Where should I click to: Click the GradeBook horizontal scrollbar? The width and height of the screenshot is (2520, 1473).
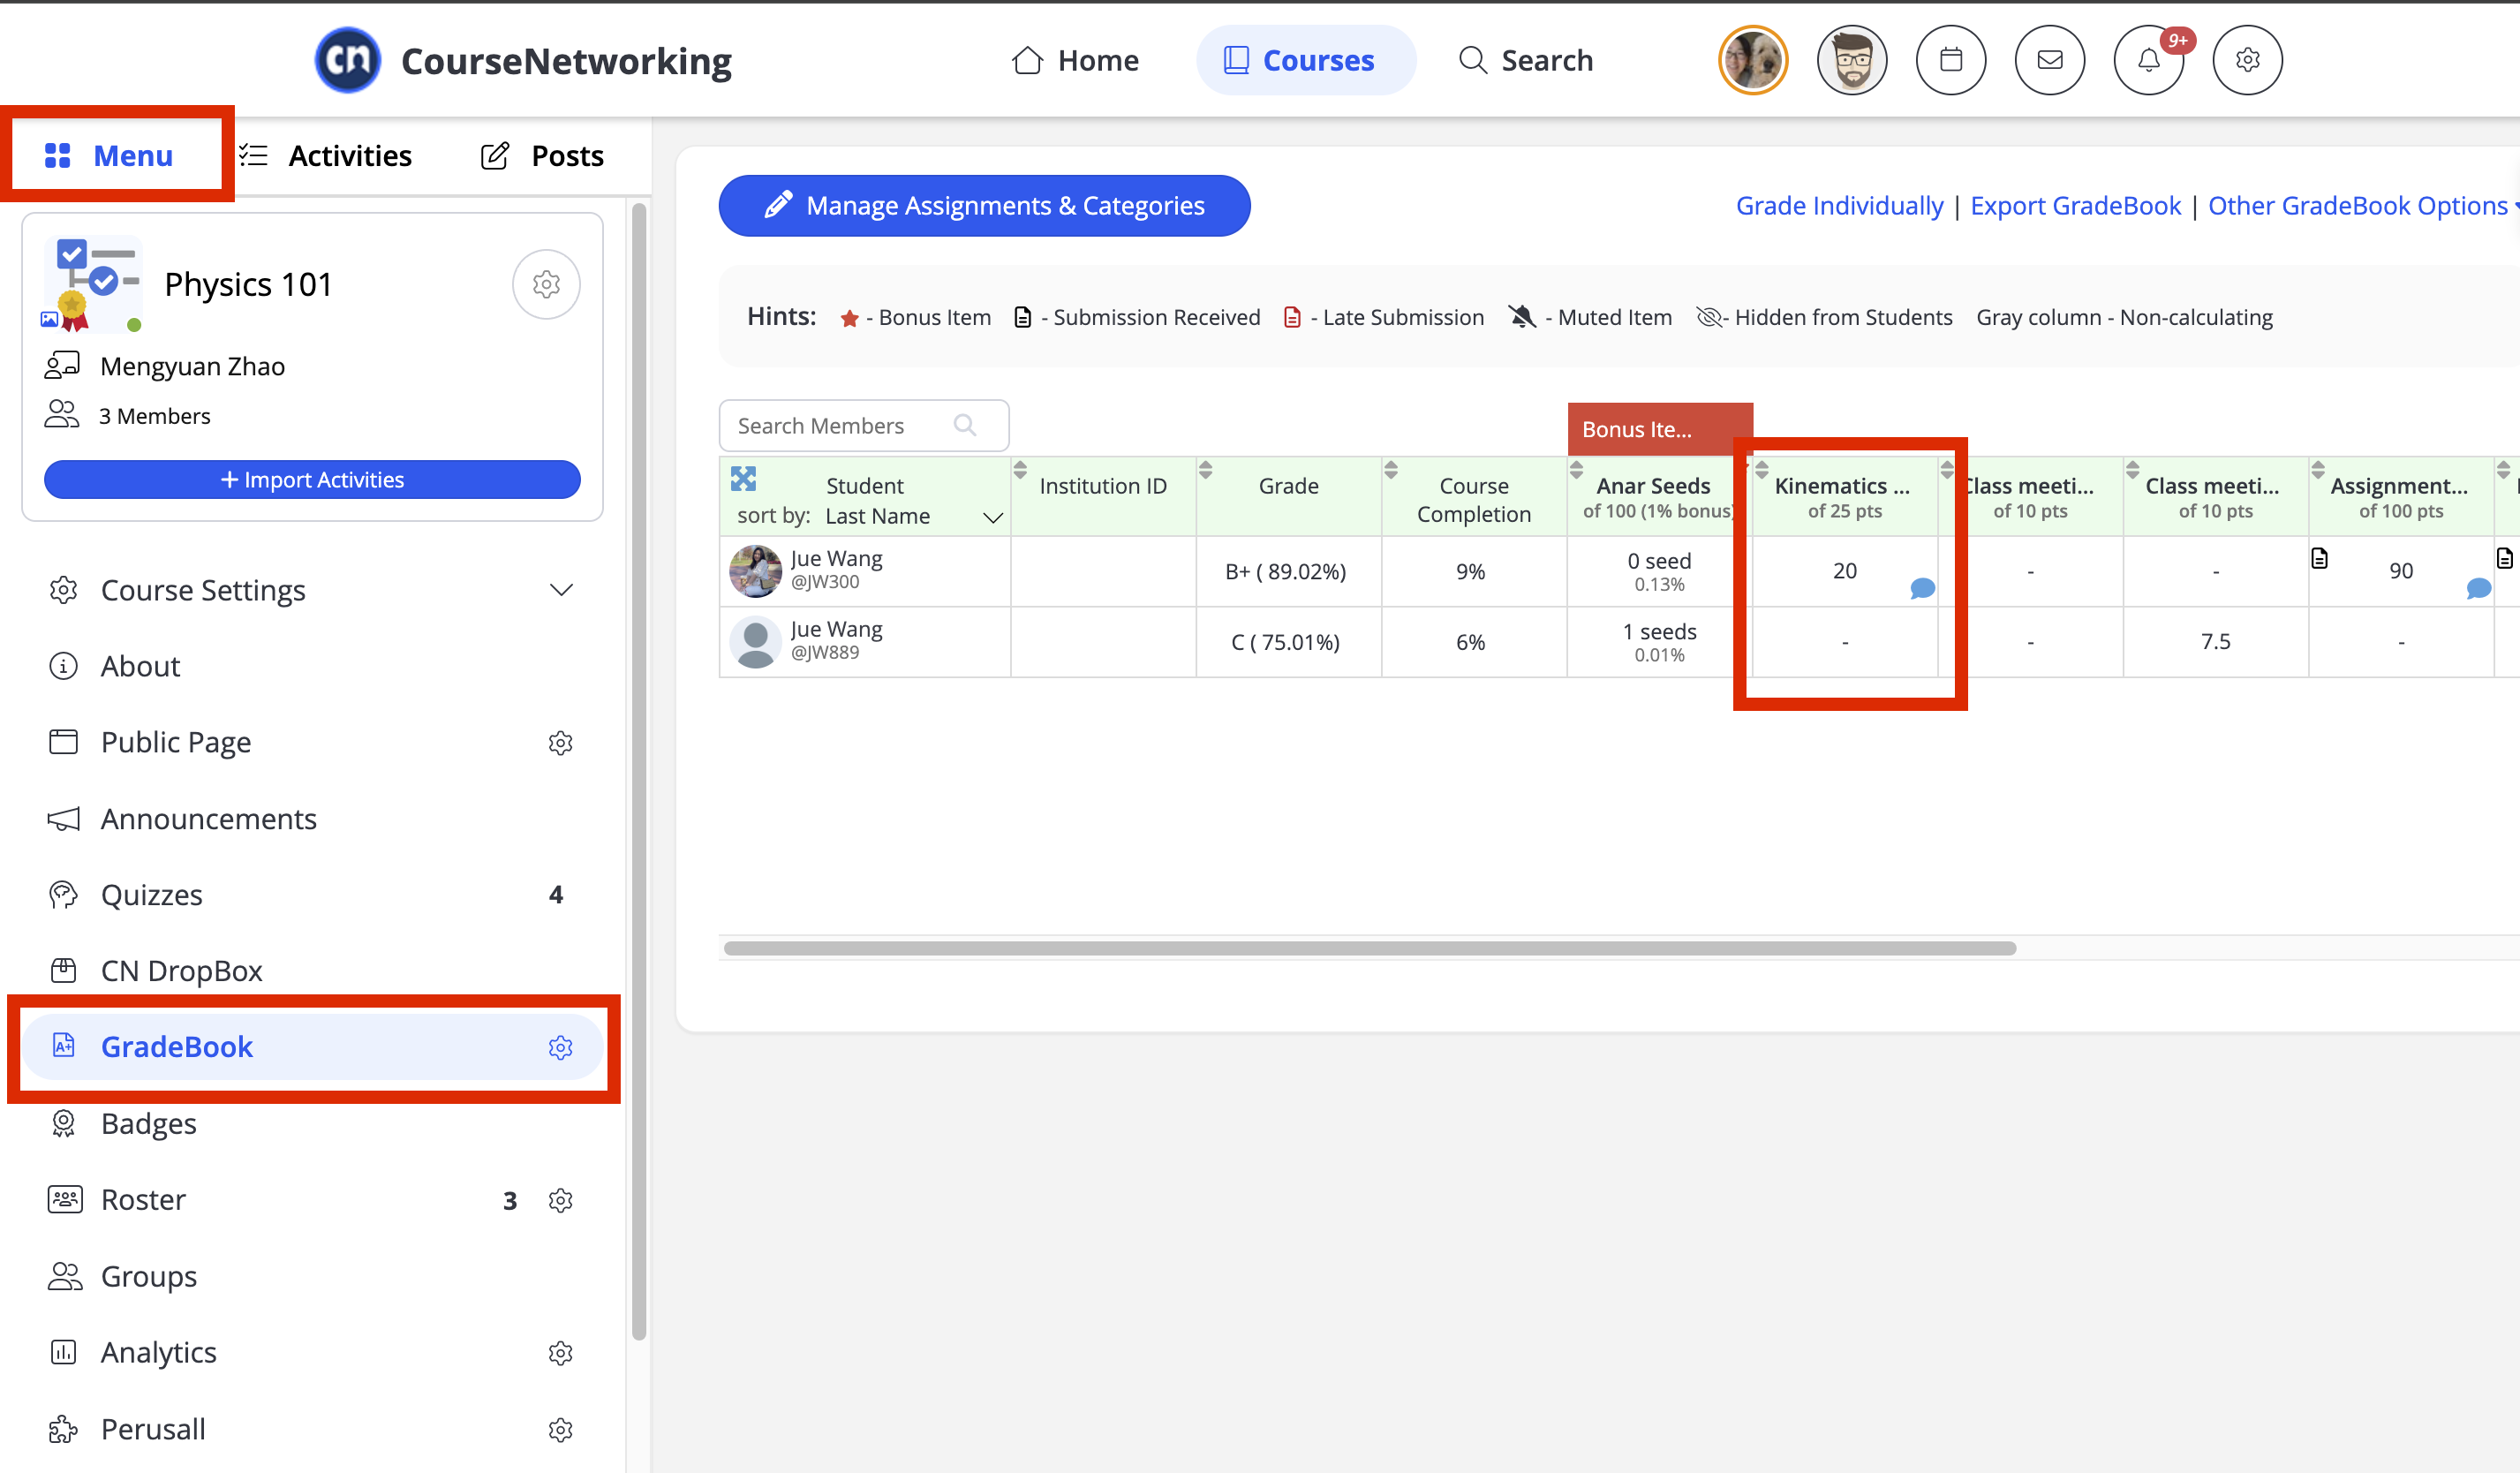tap(1369, 948)
